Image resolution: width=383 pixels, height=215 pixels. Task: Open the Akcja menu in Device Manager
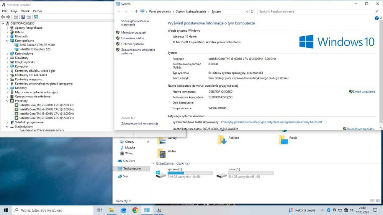point(14,11)
